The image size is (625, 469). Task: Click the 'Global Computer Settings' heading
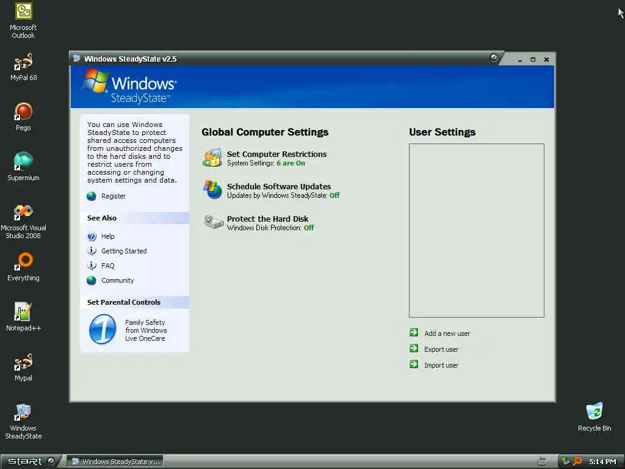coord(265,132)
